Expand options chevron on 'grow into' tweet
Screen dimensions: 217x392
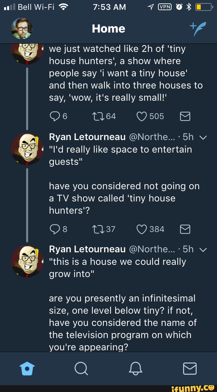point(203,250)
